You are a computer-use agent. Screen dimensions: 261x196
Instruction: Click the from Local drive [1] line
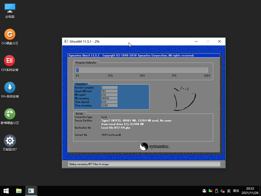coord(122,124)
